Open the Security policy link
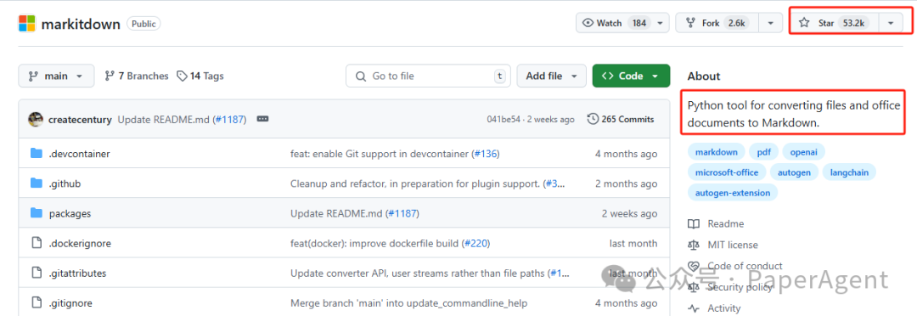This screenshot has width=917, height=316. [x=740, y=287]
